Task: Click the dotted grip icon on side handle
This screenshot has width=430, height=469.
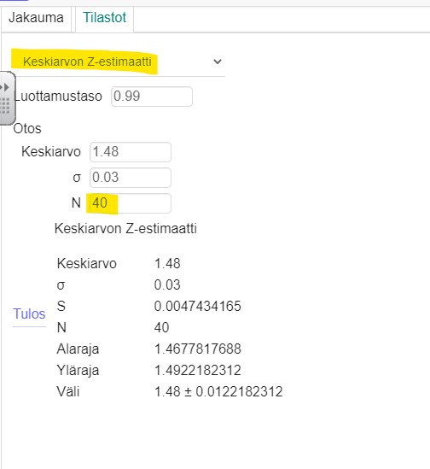Action: (x=5, y=106)
